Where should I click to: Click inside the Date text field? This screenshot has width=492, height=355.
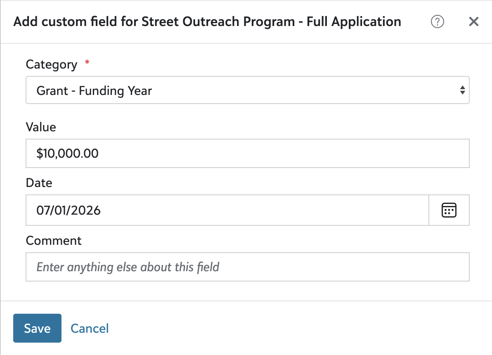tap(227, 210)
